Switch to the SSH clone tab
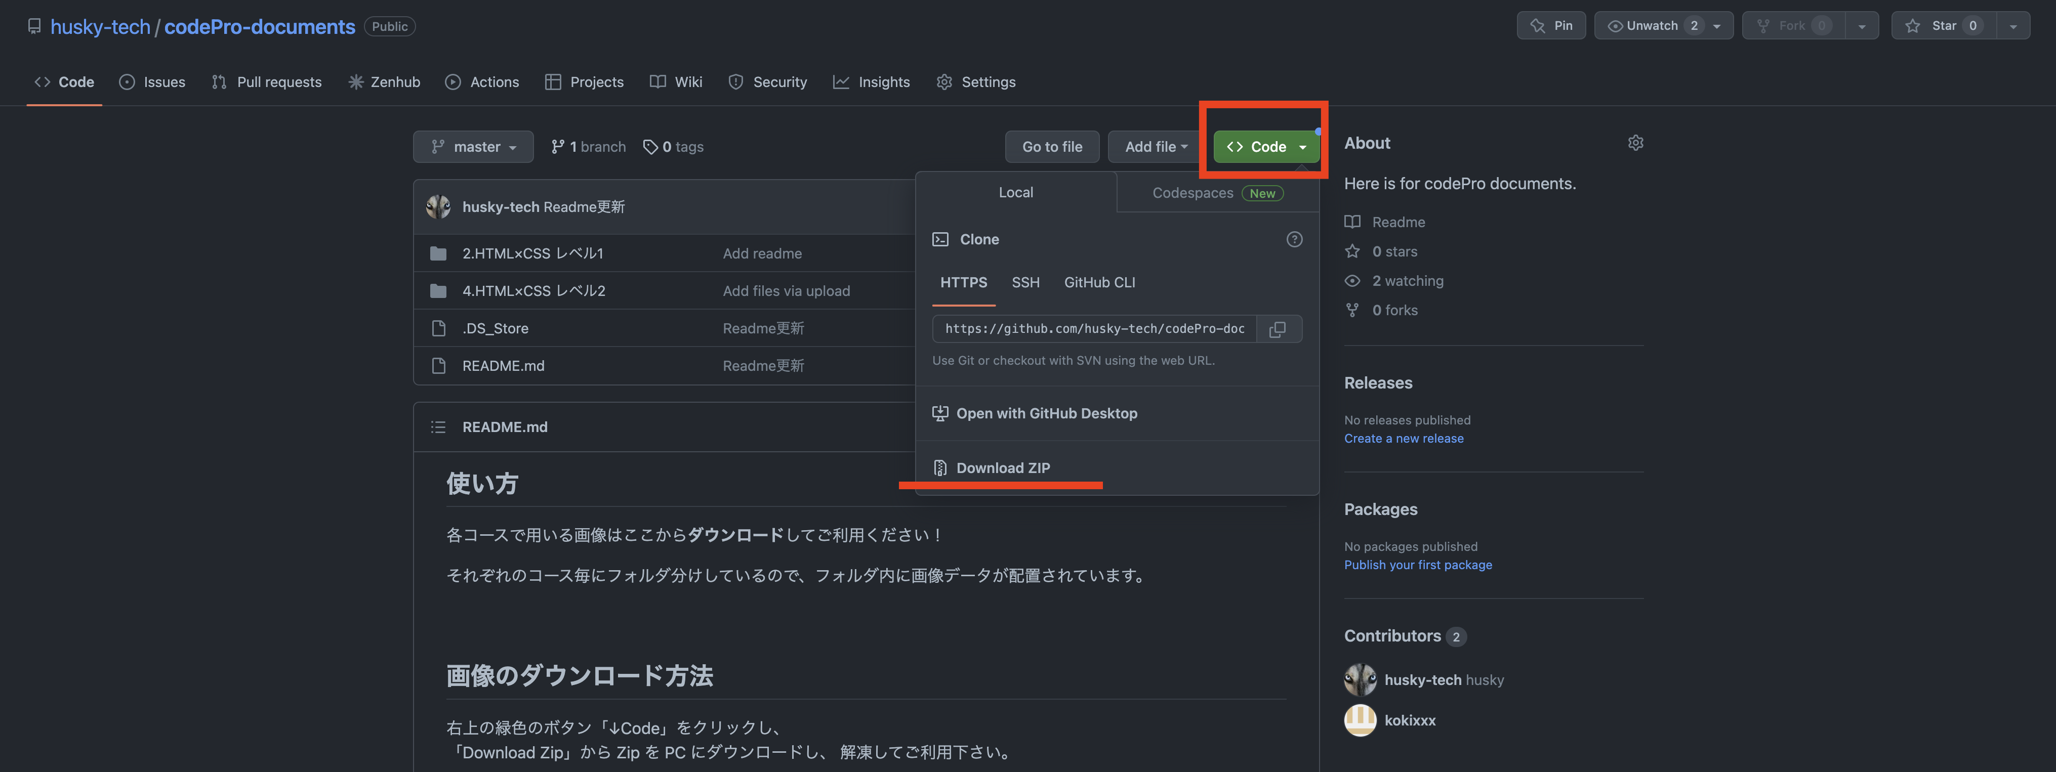The width and height of the screenshot is (2056, 772). coord(1025,281)
